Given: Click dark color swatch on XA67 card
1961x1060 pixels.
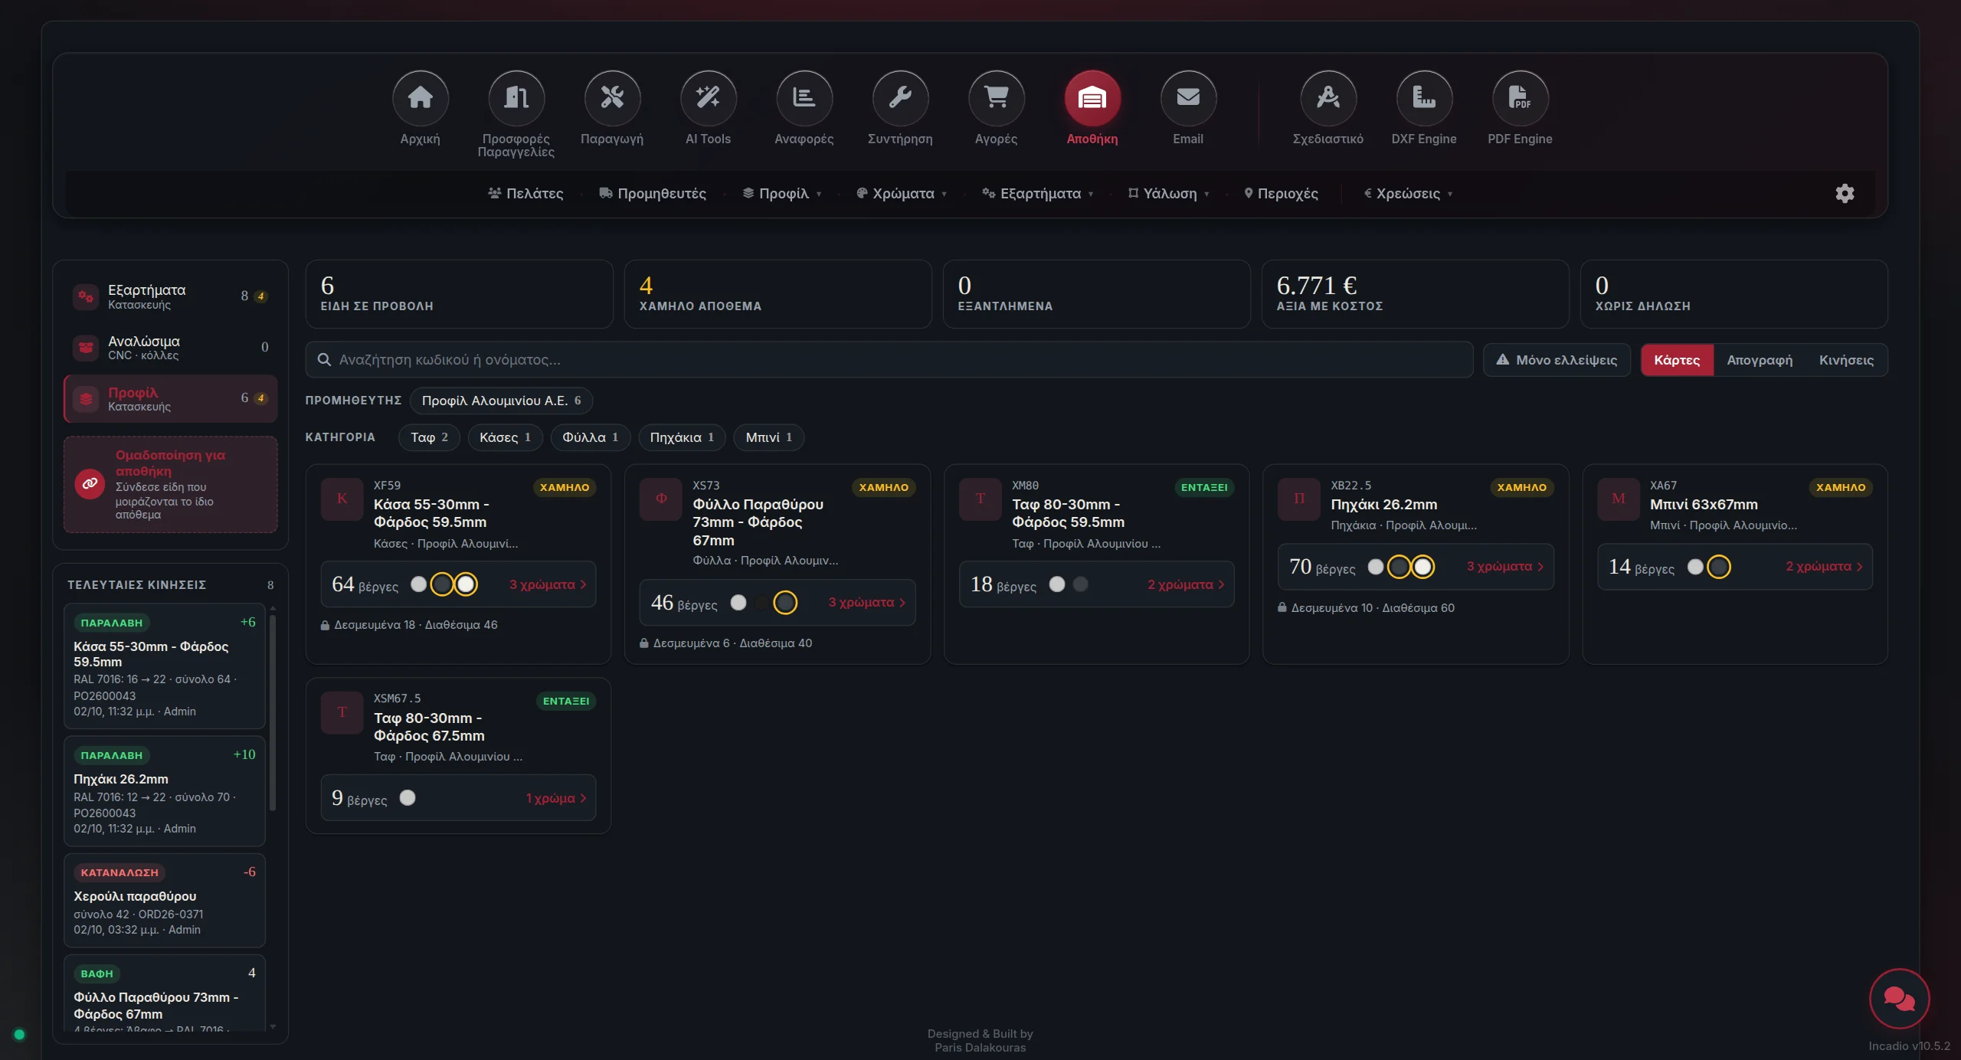Looking at the screenshot, I should coord(1719,567).
